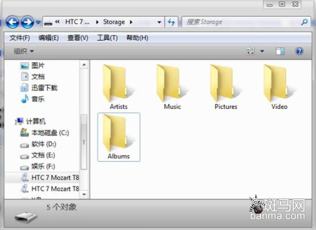Screen dimensions: 316x230
Task: Open recent pages dropdown next to Forward arrow
Action: click(x=38, y=22)
